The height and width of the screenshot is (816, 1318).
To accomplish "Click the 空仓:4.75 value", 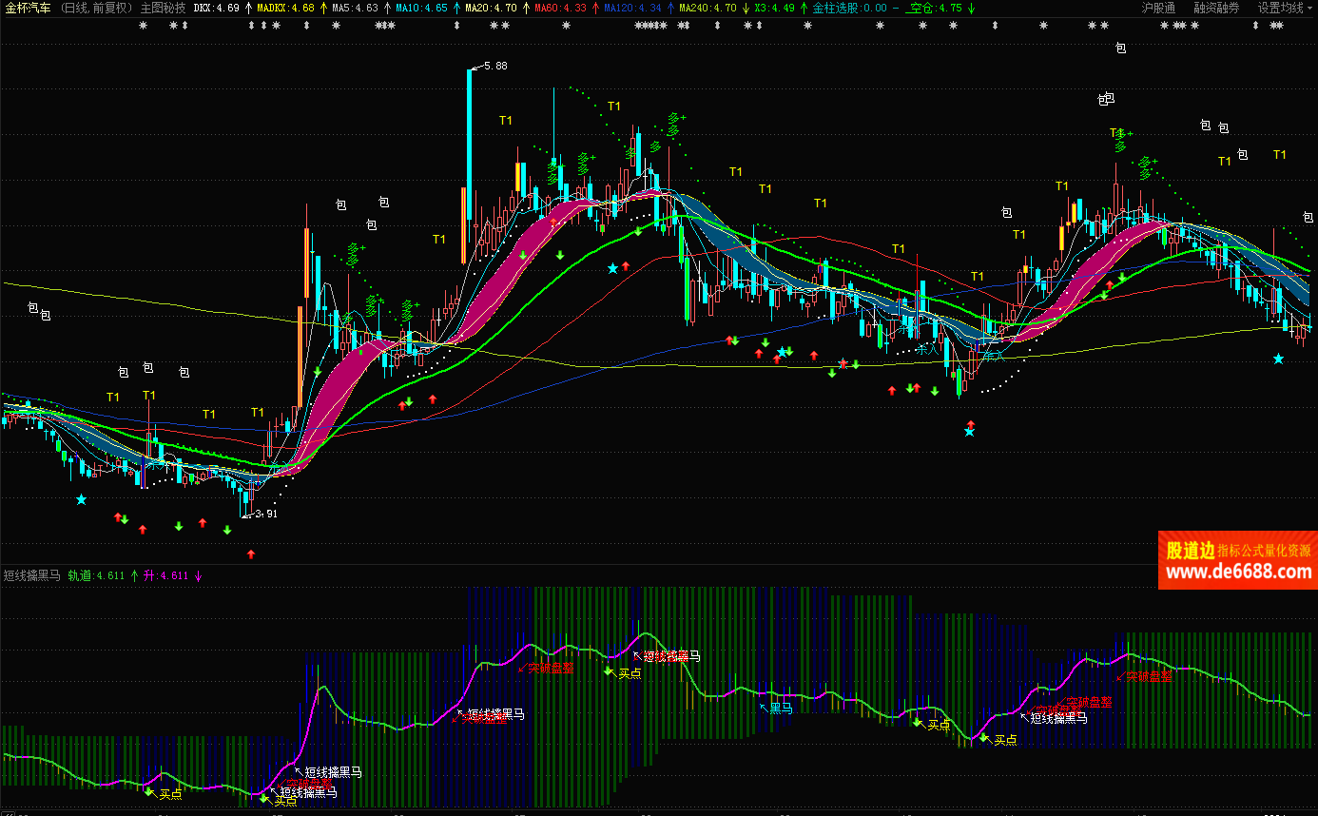I will point(936,8).
